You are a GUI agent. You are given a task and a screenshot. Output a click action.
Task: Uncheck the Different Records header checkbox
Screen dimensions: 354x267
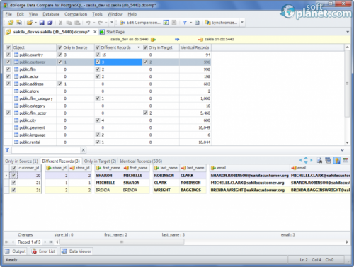98,47
